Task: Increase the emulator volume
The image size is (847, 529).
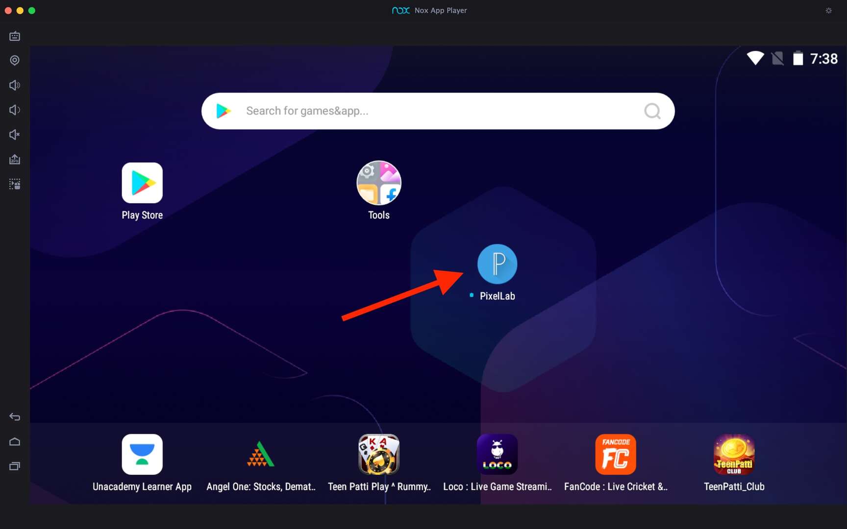Action: point(14,85)
